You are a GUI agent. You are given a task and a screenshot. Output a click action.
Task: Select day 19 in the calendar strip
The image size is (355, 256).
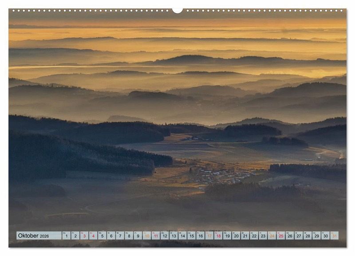[227, 236]
